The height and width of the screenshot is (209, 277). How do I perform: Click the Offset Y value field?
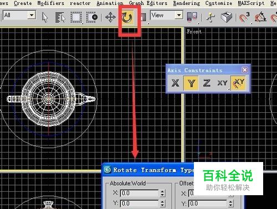tap(208, 203)
